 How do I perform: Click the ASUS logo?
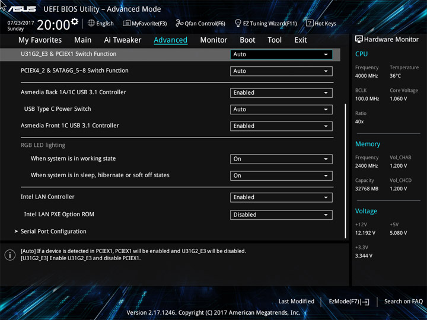[x=22, y=9]
